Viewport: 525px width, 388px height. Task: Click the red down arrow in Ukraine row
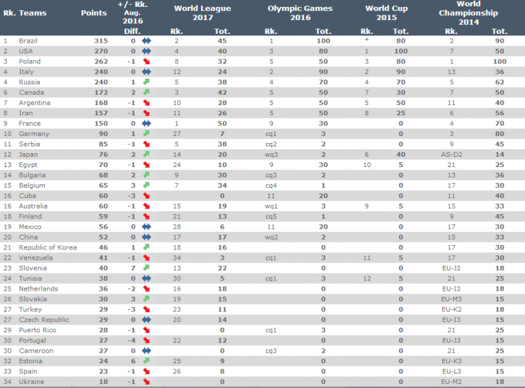pos(146,382)
